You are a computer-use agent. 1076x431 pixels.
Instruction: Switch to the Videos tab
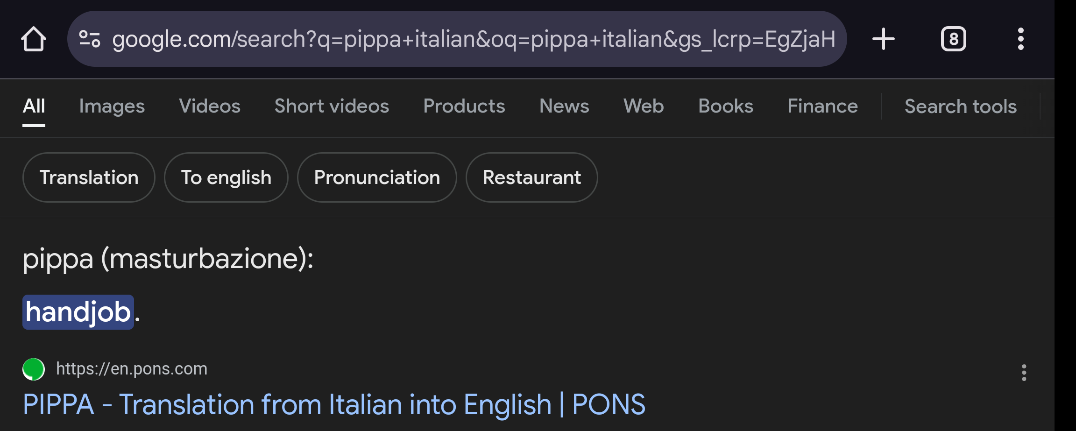210,106
